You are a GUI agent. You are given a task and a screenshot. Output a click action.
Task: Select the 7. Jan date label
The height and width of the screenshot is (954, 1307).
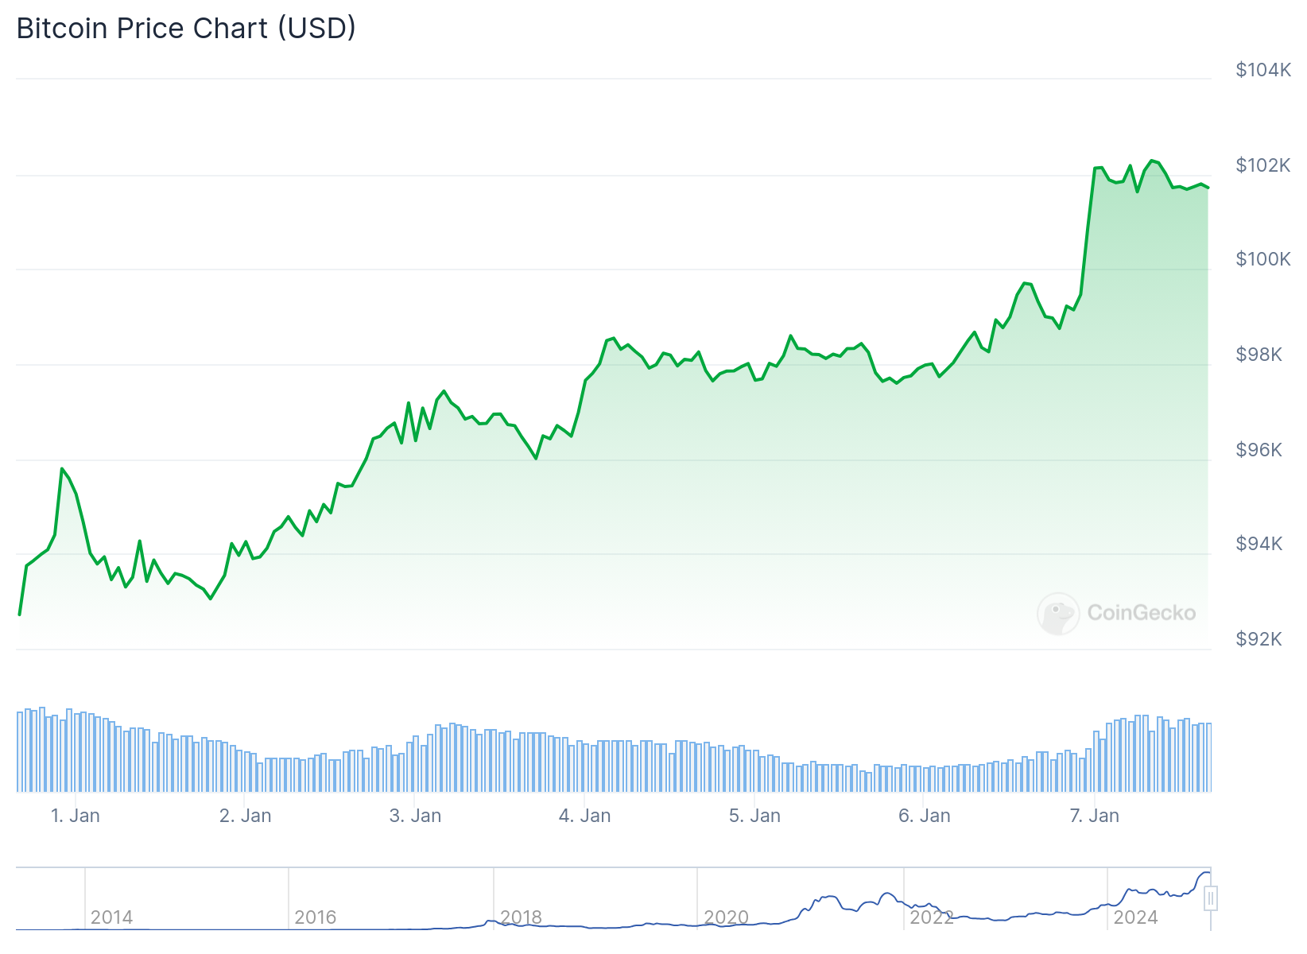coord(1094,816)
